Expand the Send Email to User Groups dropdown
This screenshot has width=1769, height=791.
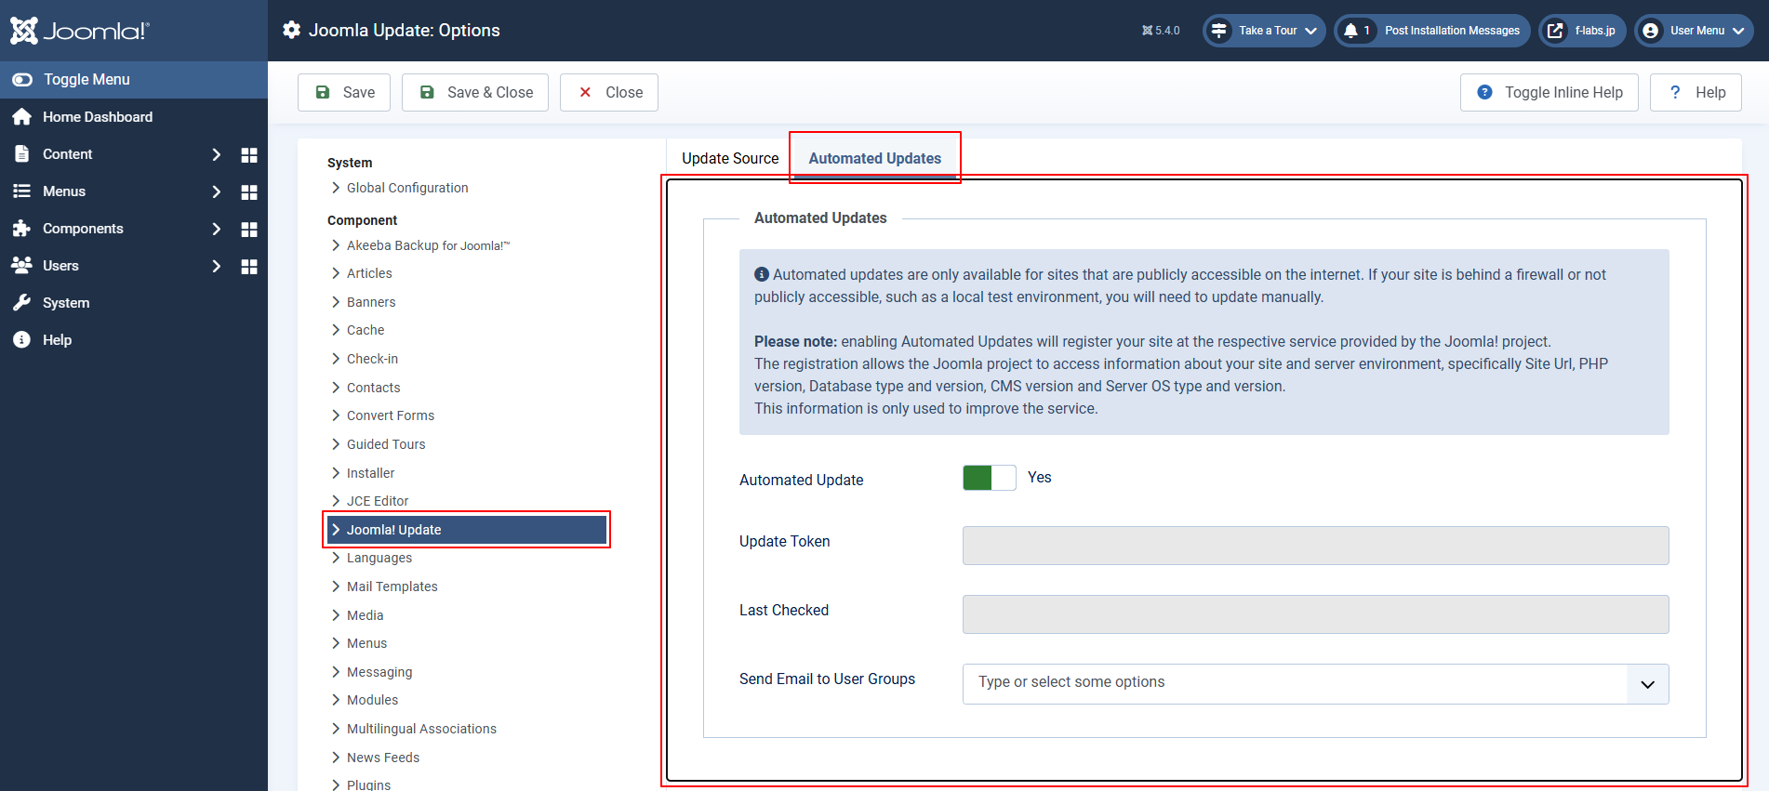[1647, 684]
